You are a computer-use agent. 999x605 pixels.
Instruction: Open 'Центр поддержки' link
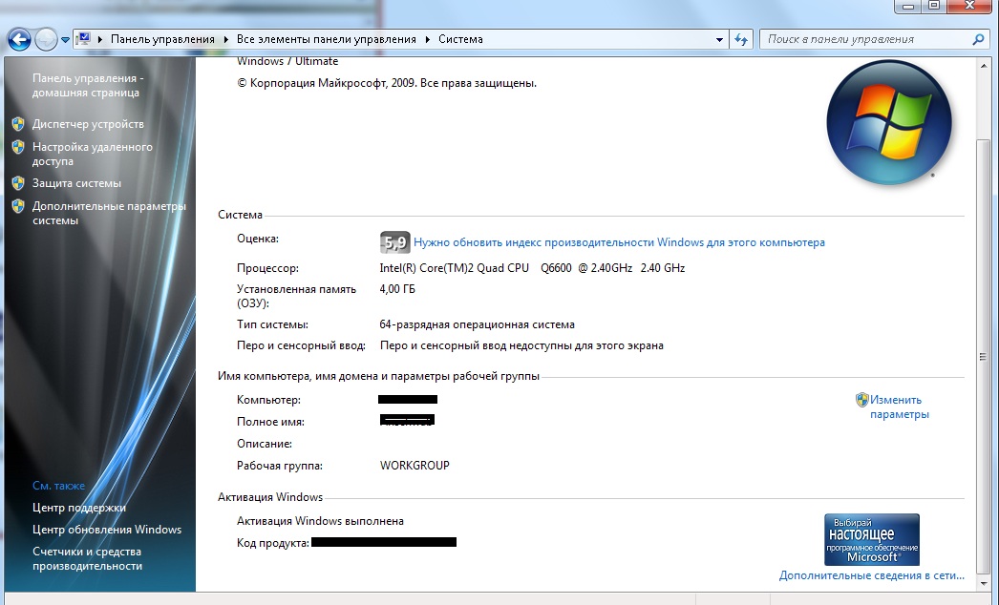pos(79,508)
